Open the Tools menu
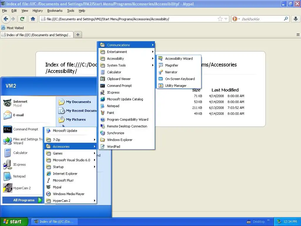Screen dimensions: 301x226 pyautogui.click(x=71, y=11)
